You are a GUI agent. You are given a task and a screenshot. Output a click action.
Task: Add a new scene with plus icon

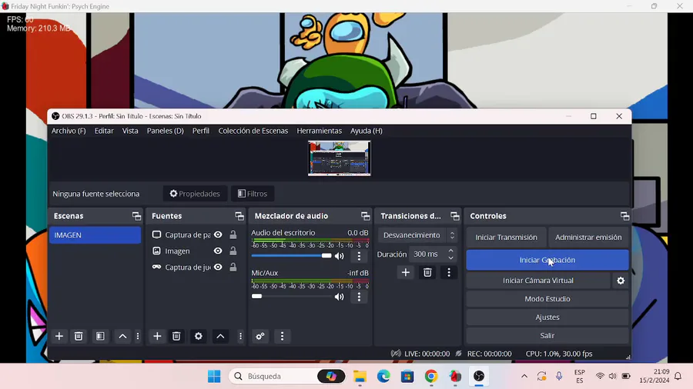click(x=59, y=336)
